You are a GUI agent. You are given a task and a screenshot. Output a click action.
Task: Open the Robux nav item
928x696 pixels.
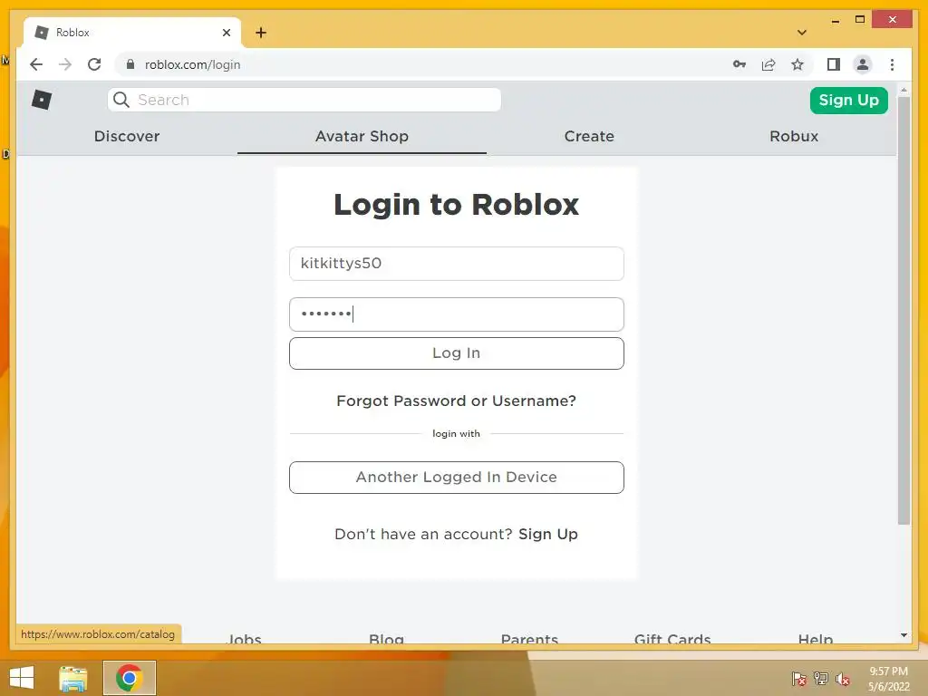794,136
